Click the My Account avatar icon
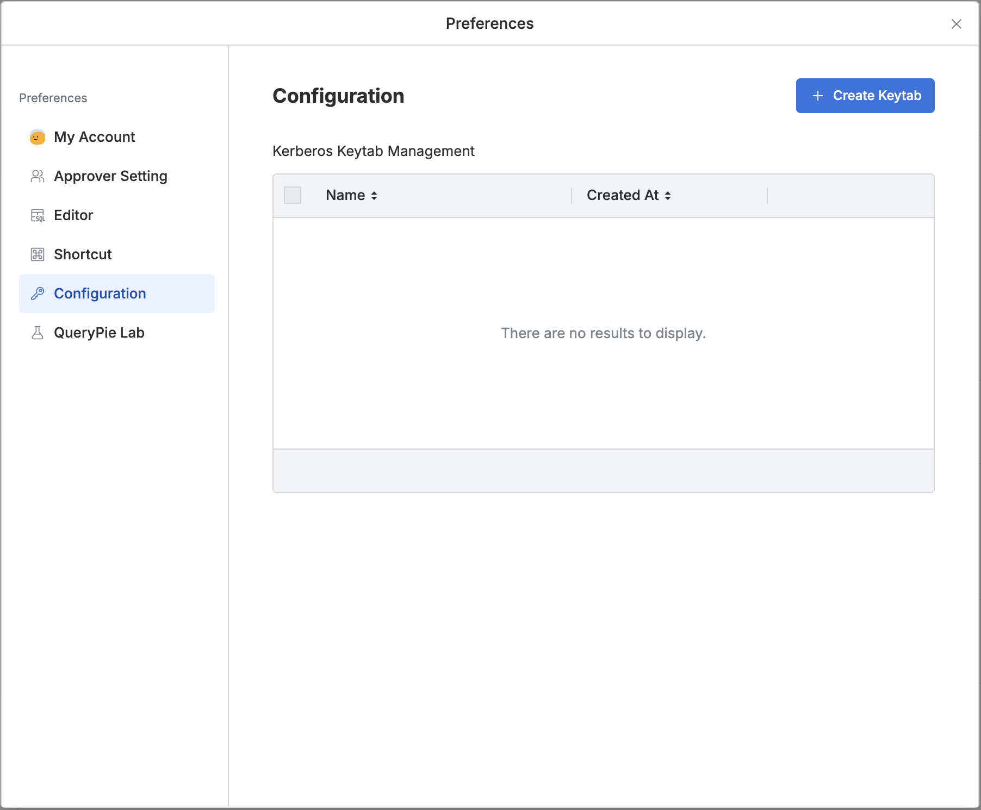Screen dimensions: 981x810 coord(37,137)
